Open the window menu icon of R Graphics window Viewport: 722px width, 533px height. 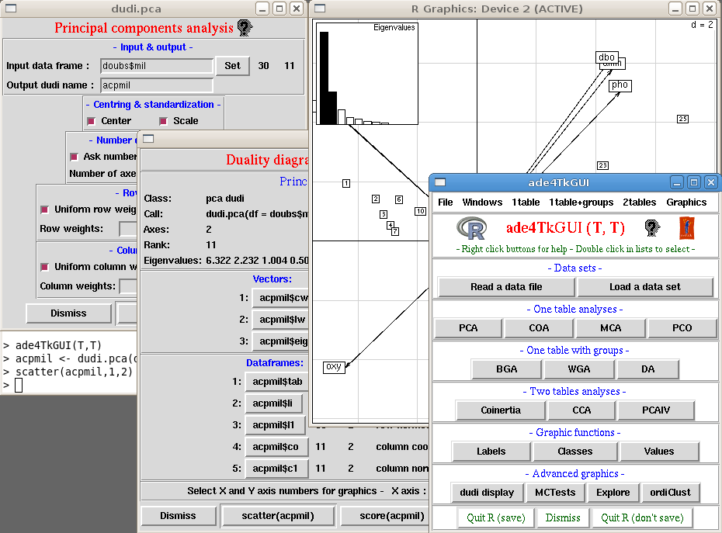pos(319,9)
